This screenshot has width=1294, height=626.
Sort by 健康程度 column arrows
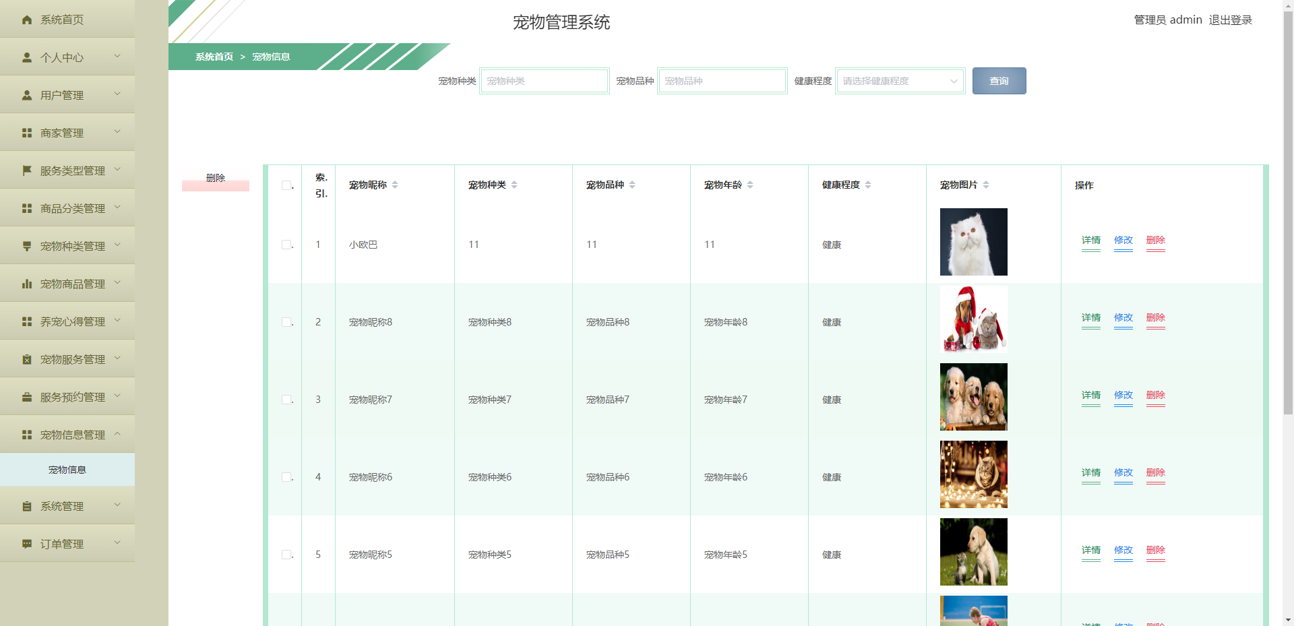point(868,185)
